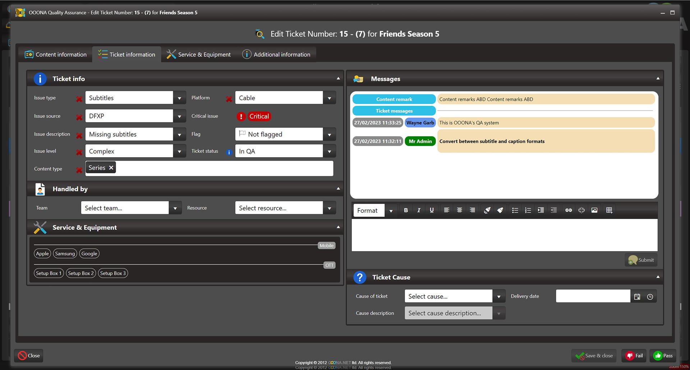Select the Samsung device chip
The width and height of the screenshot is (690, 370).
click(x=65, y=253)
